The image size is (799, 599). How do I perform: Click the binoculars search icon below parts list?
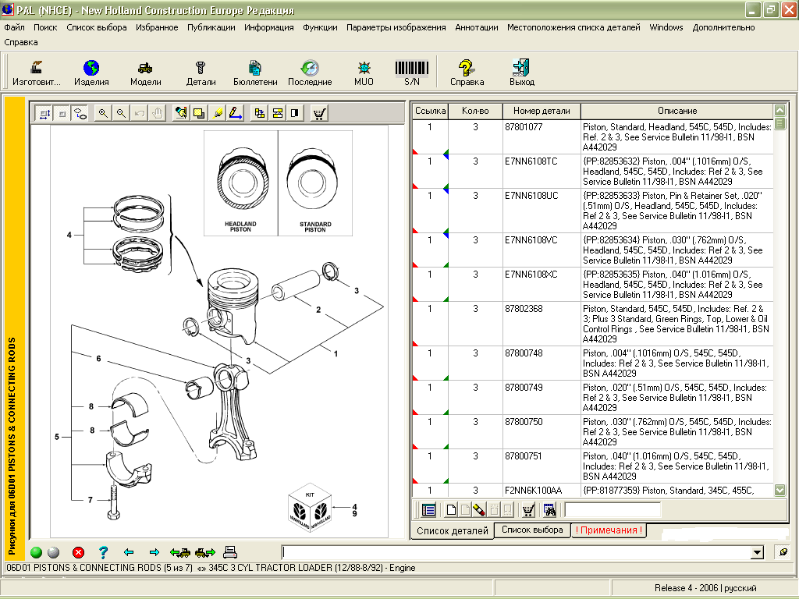(x=549, y=509)
